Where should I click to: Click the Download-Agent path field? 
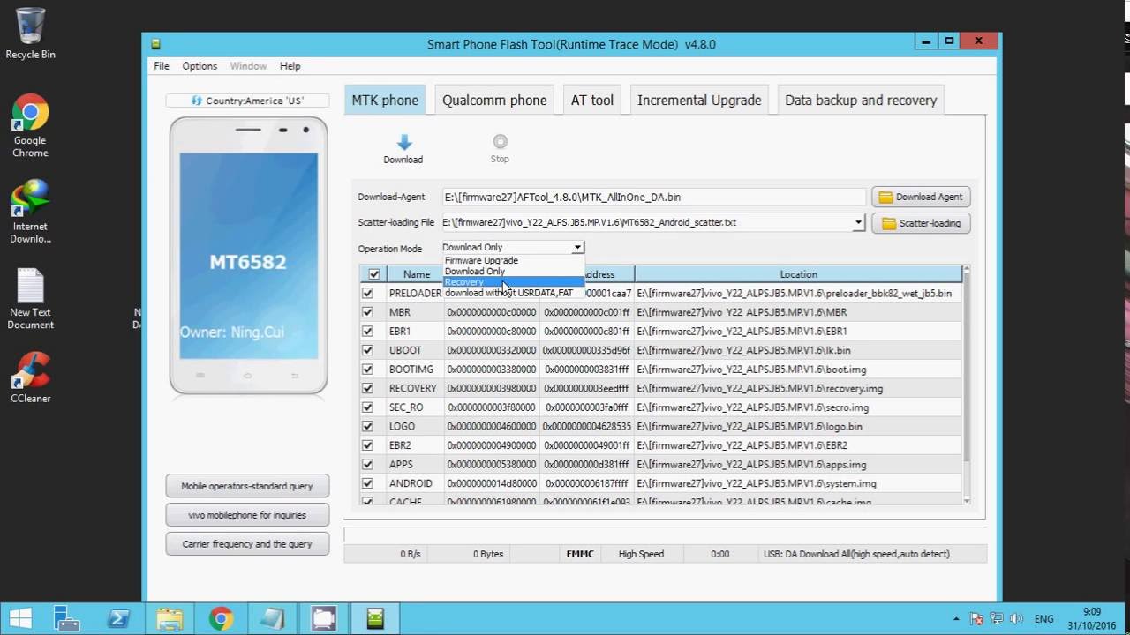pos(654,198)
